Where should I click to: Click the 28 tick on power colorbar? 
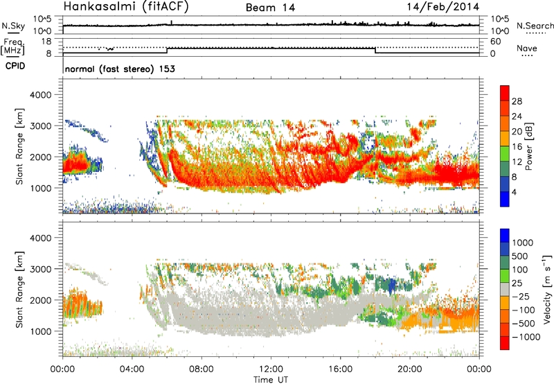pos(517,101)
